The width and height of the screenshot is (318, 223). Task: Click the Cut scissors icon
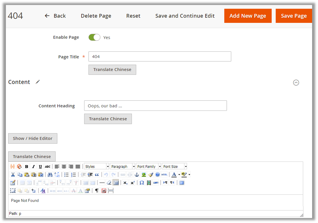point(13,175)
